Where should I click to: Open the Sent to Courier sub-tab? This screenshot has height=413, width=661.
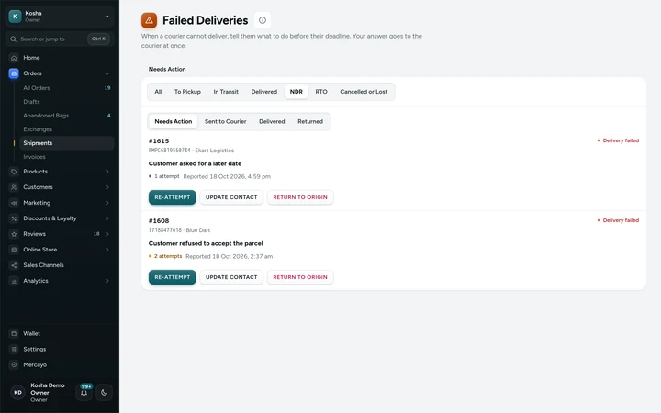(x=226, y=121)
